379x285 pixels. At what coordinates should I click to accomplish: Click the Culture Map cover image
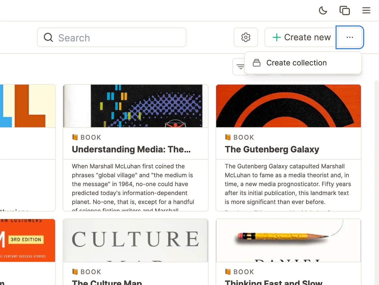135,240
